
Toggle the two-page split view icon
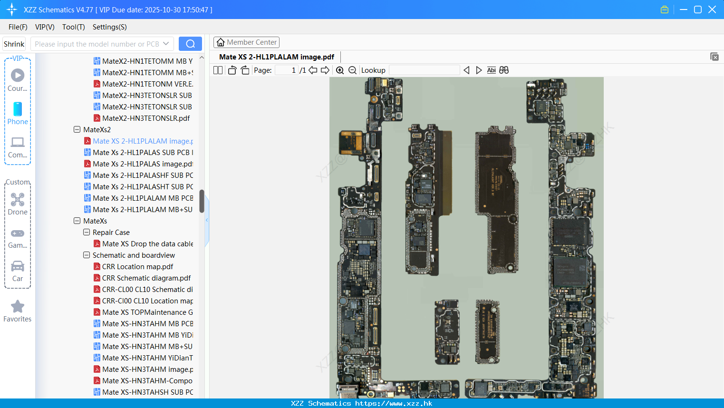click(x=218, y=70)
